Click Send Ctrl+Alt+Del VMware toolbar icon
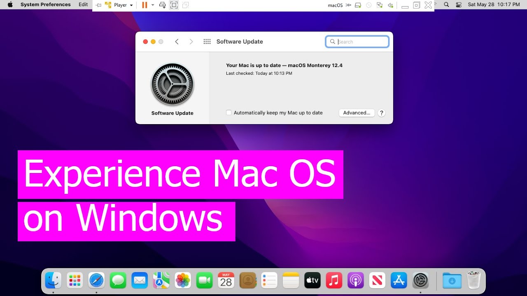 163,5
